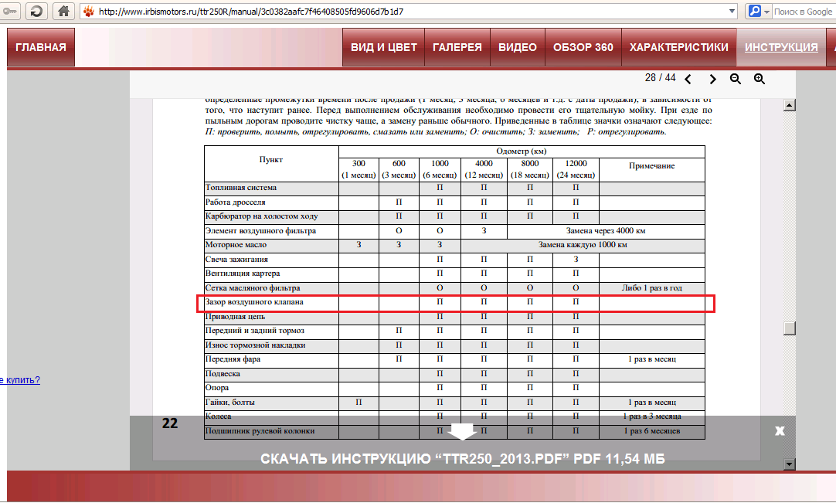Image resolution: width=836 pixels, height=503 pixels.
Task: Click the key/password icon in toolbar
Action: coord(9,11)
